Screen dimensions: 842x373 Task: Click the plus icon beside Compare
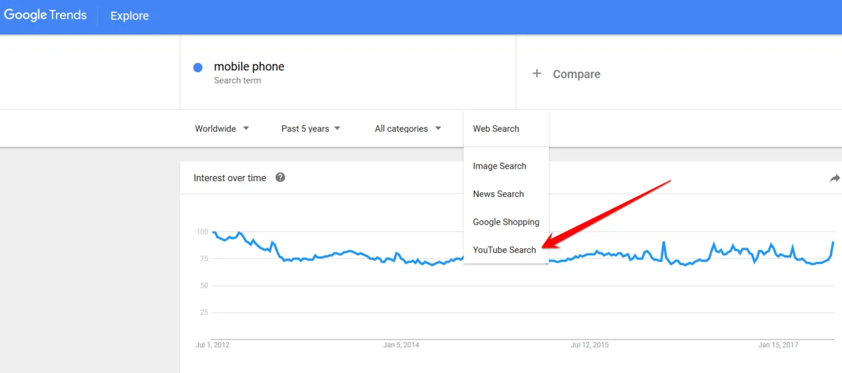(x=537, y=74)
